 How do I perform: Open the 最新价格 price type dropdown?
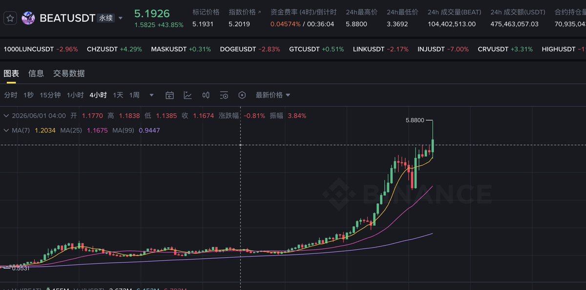click(273, 95)
